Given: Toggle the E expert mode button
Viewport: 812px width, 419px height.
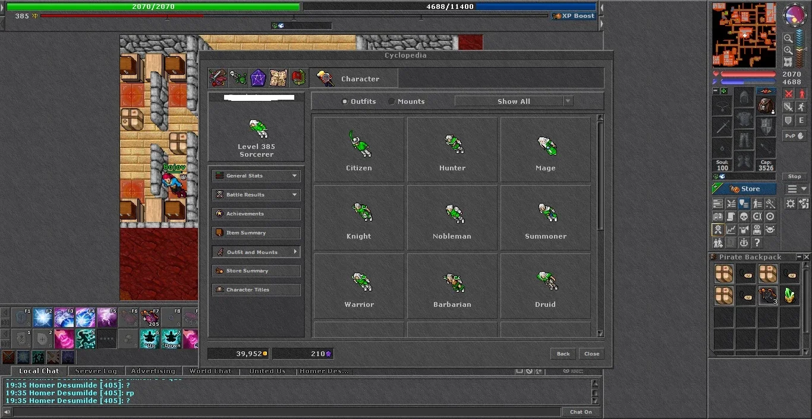Looking at the screenshot, I should pyautogui.click(x=801, y=120).
